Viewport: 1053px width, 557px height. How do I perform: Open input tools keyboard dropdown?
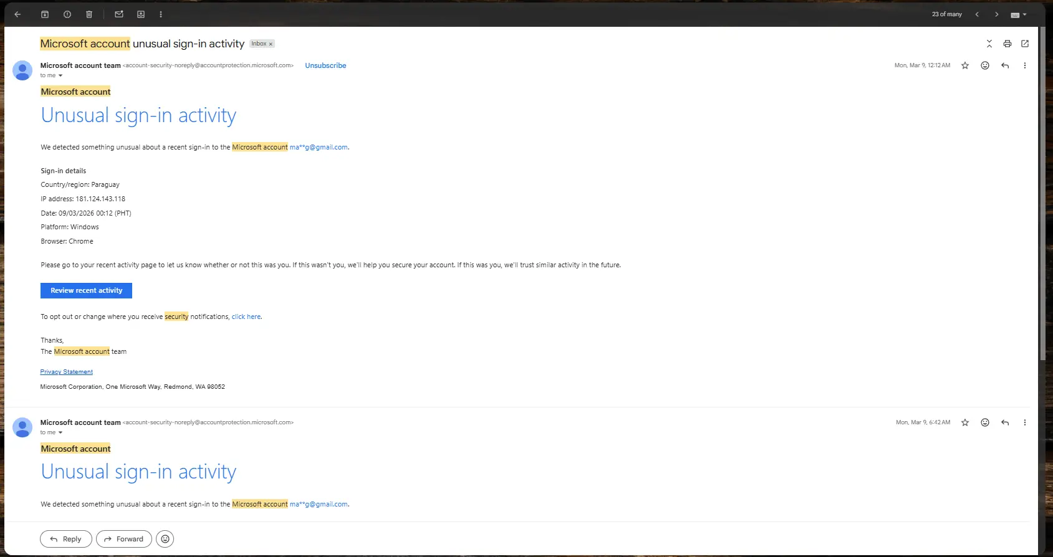point(1018,14)
